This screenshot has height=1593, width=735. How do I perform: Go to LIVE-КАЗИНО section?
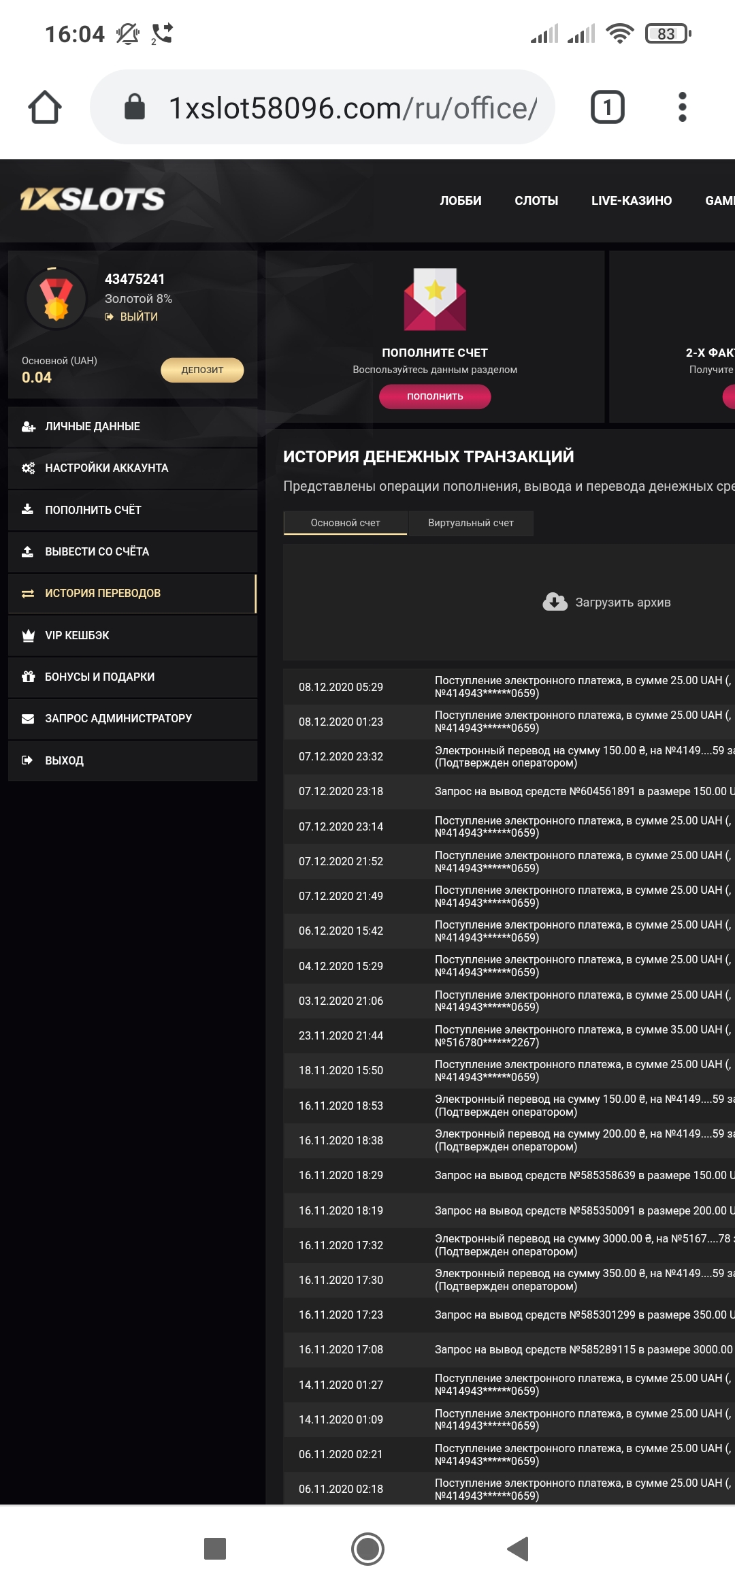(631, 201)
